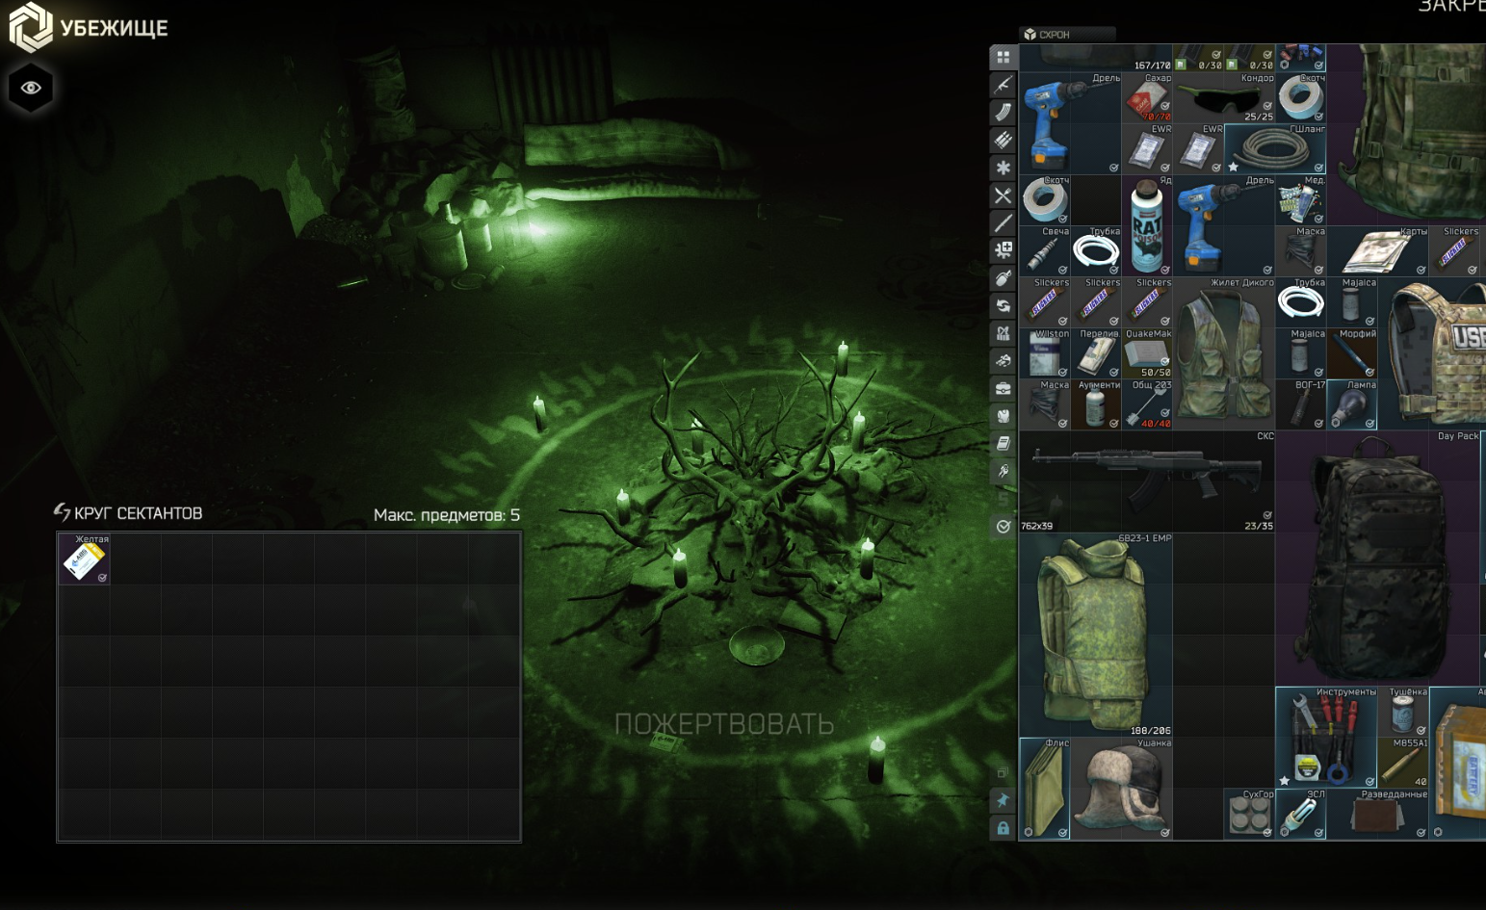1486x910 pixels.
Task: Filter stash by containers briefcase icon
Action: click(1004, 389)
